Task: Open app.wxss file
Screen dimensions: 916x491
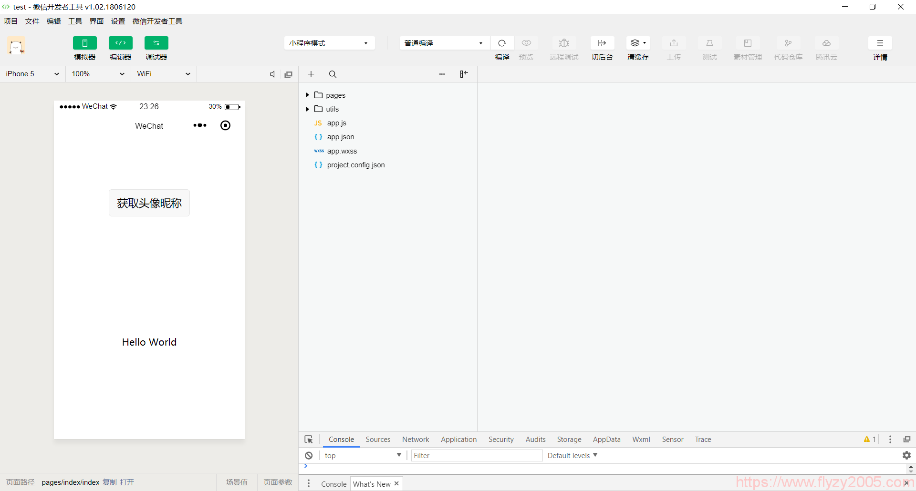Action: click(342, 151)
